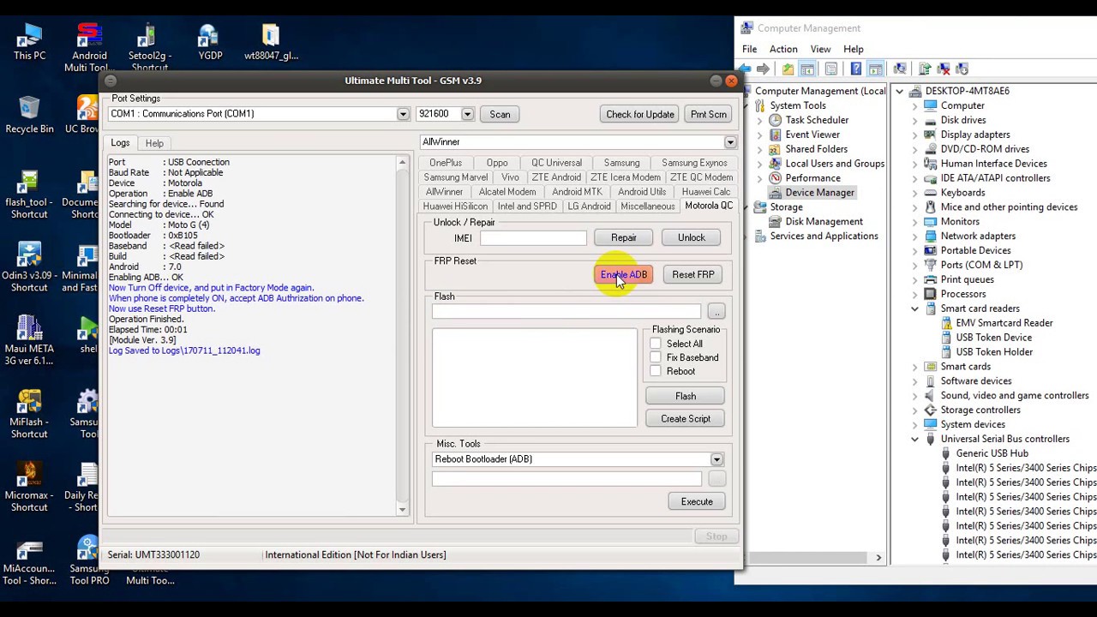Select Generic USB Hub device
1097x617 pixels.
tap(992, 453)
